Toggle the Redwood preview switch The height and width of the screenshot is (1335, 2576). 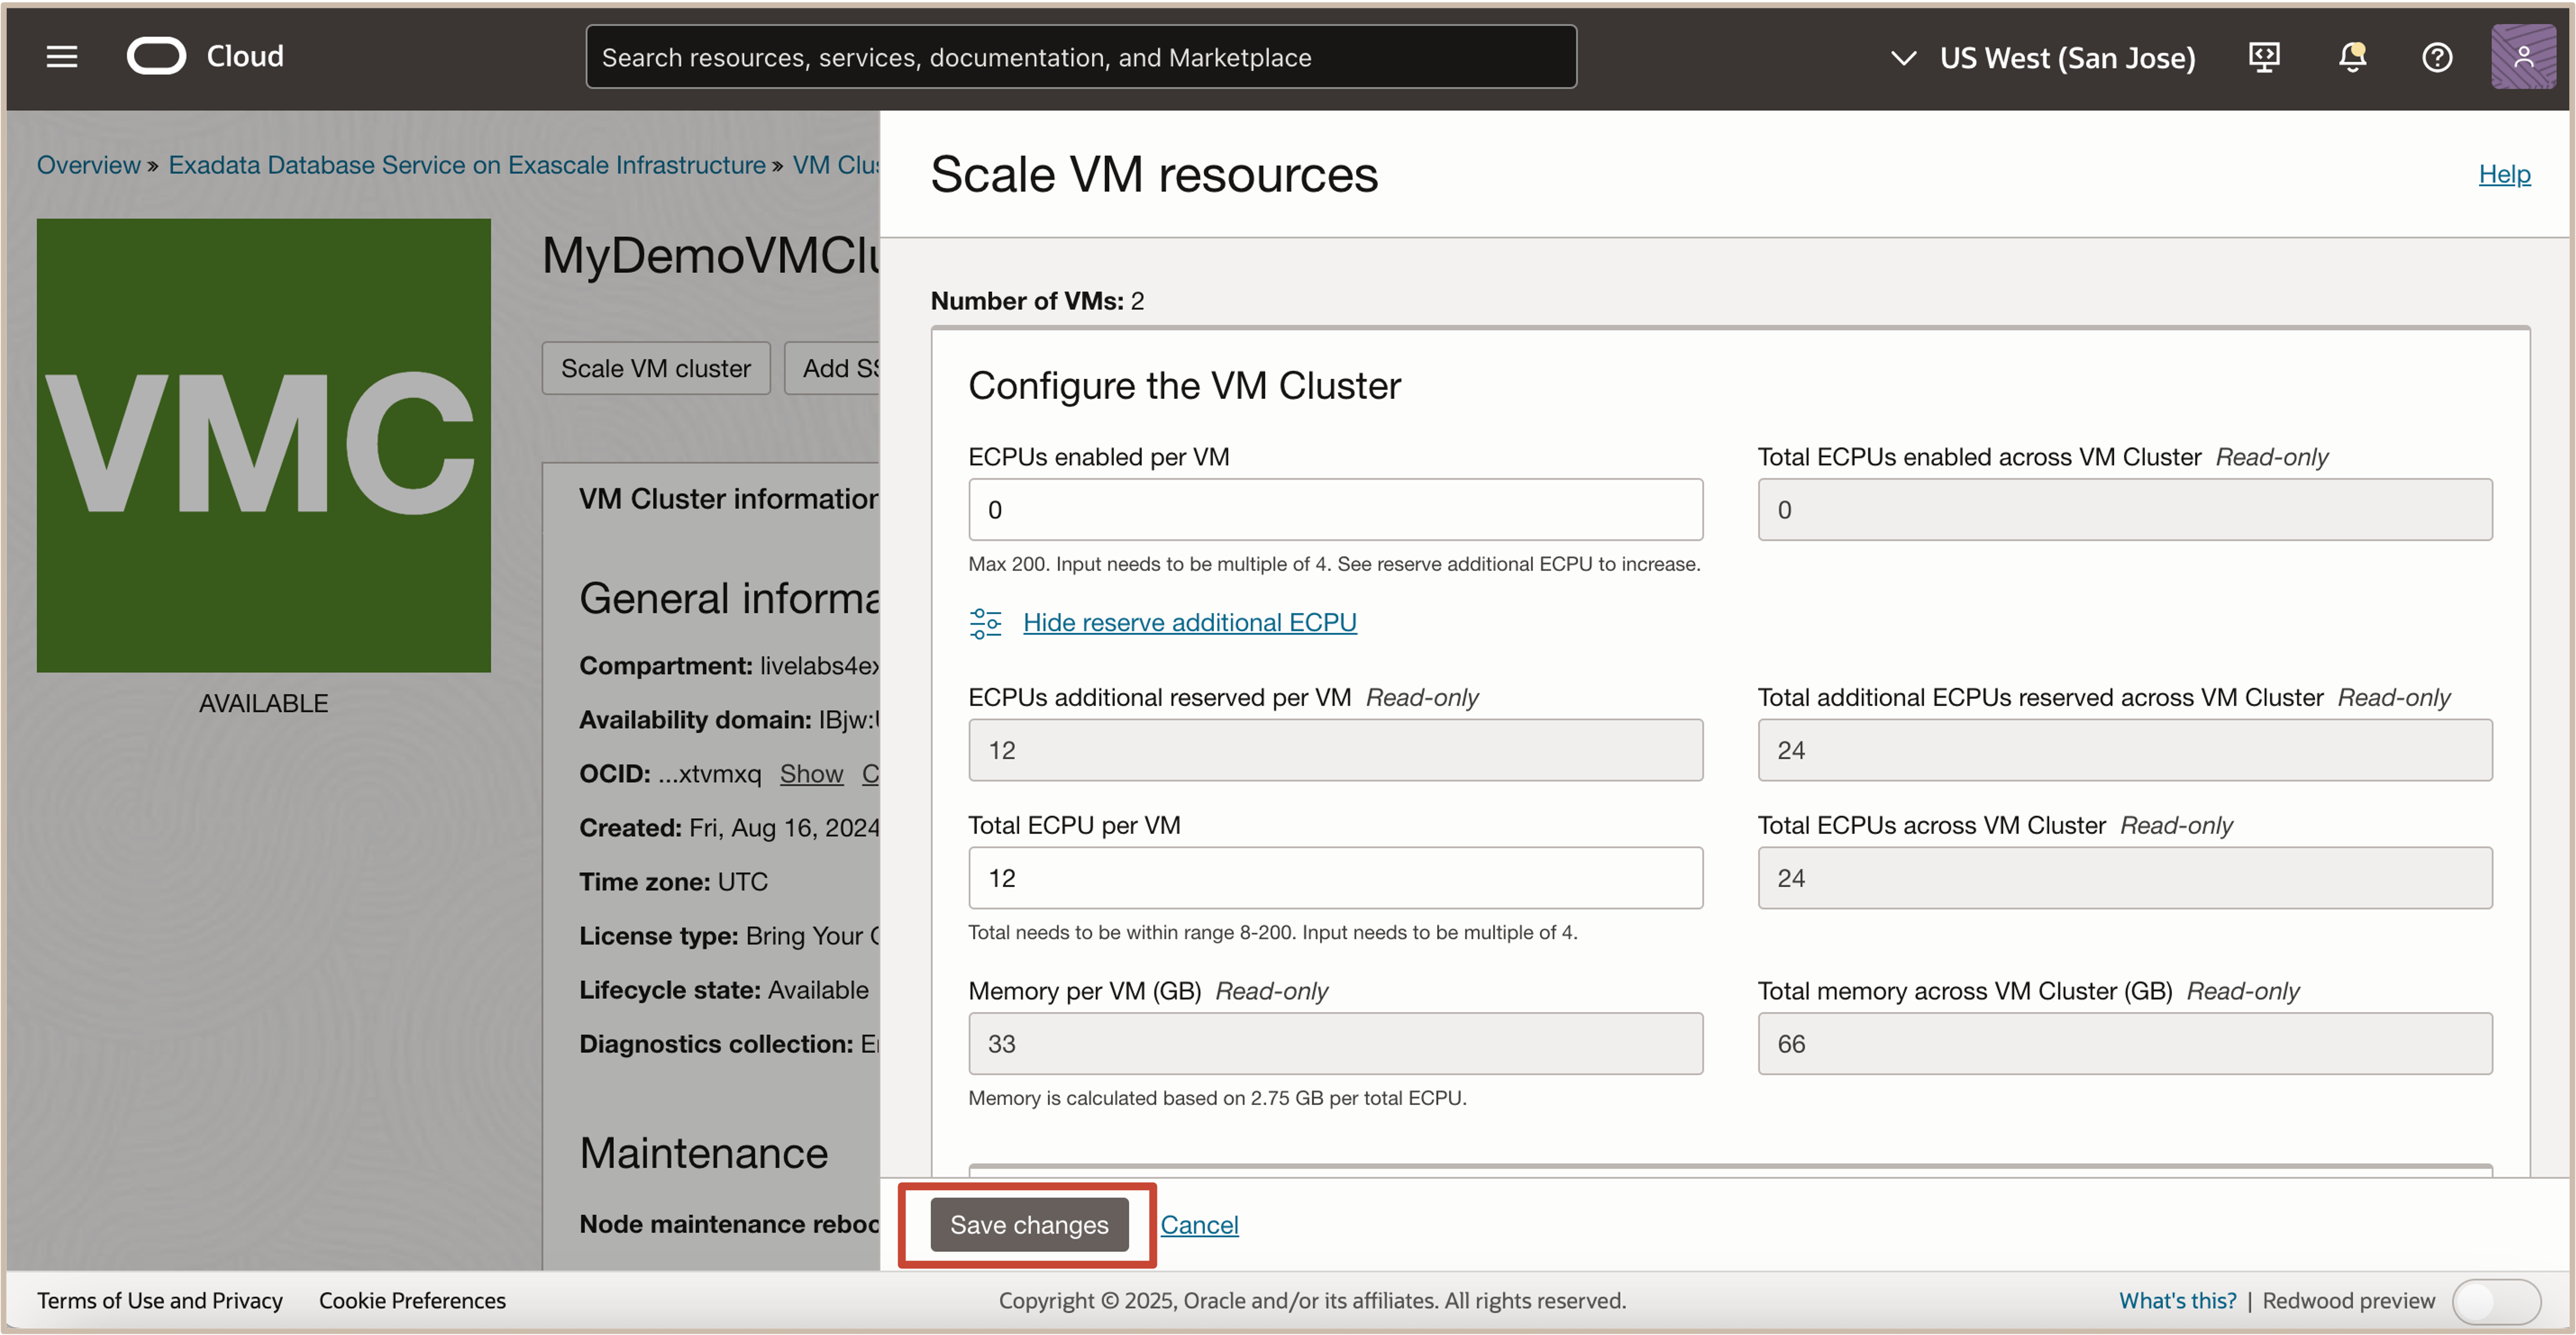2495,1300
